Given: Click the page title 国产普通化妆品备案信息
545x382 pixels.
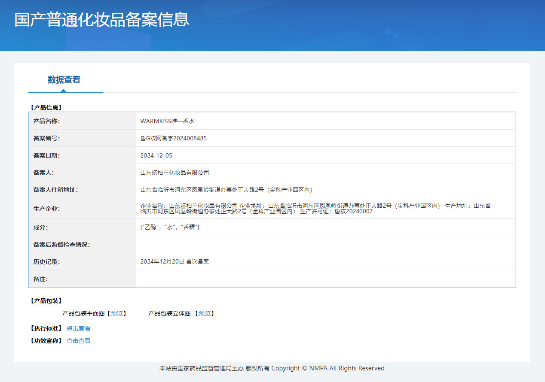Looking at the screenshot, I should coord(102,20).
